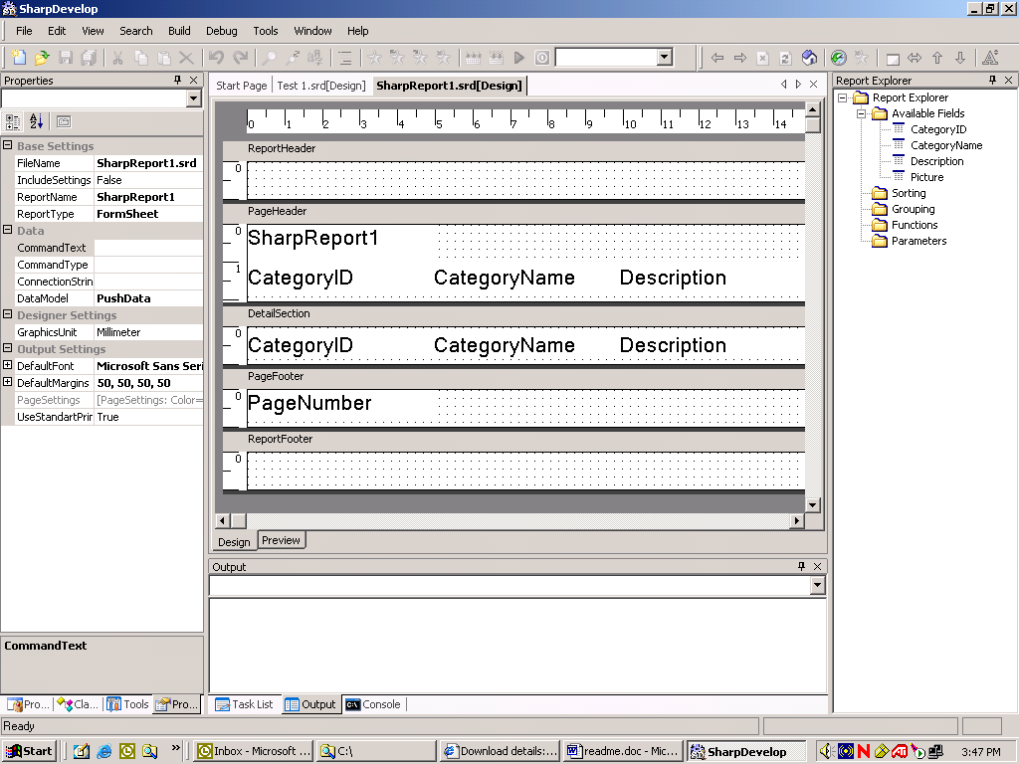1019x764 pixels.
Task: Select CategoryName field in Report Explorer
Action: point(945,145)
